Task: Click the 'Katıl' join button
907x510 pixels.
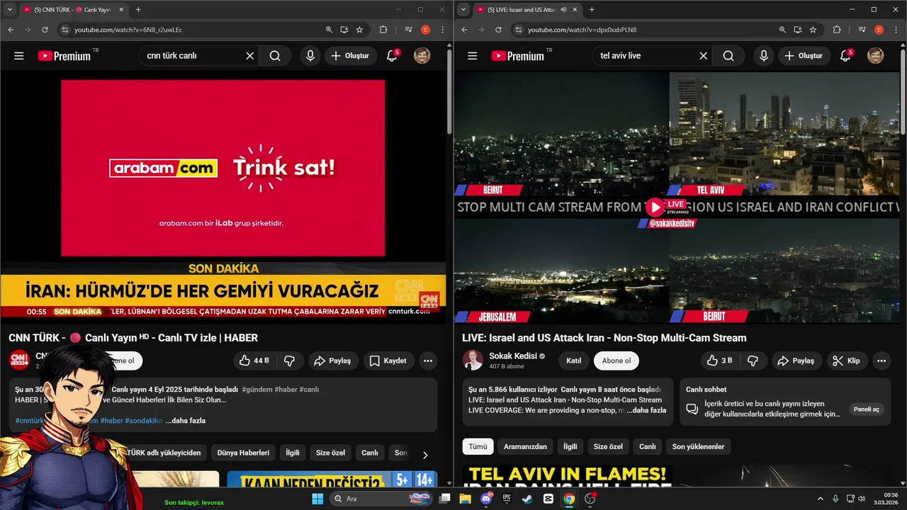Action: pos(574,361)
